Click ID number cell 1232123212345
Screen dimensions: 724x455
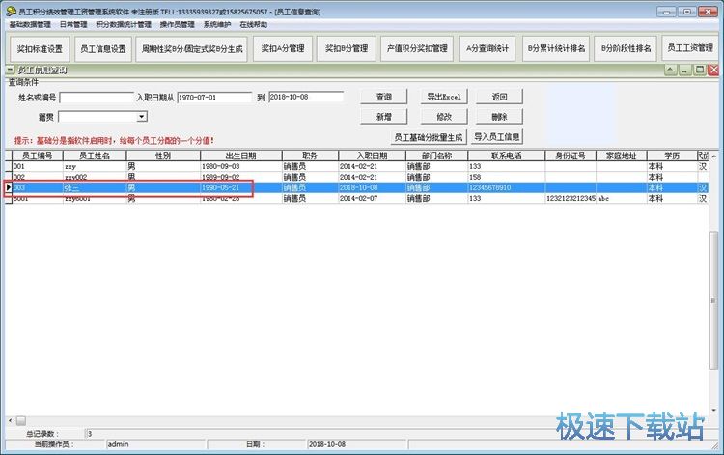pos(571,198)
